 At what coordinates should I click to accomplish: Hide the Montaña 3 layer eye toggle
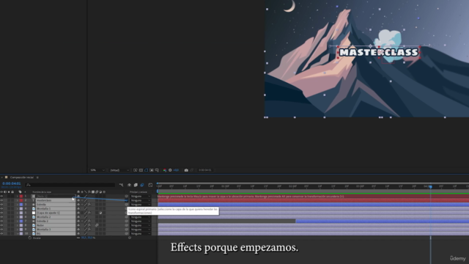click(x=1, y=230)
